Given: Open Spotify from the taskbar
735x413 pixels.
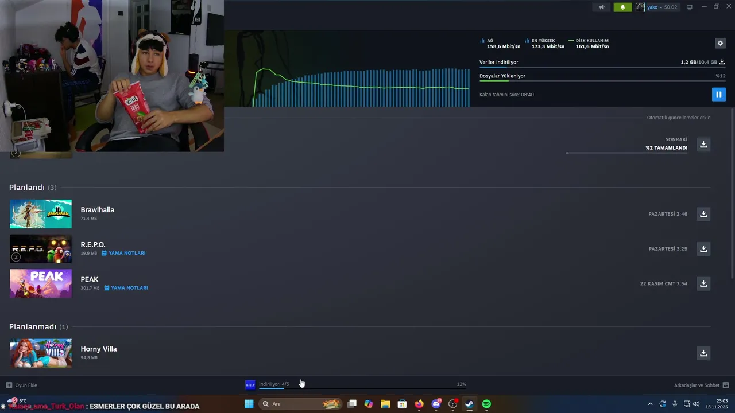Looking at the screenshot, I should pos(486,404).
